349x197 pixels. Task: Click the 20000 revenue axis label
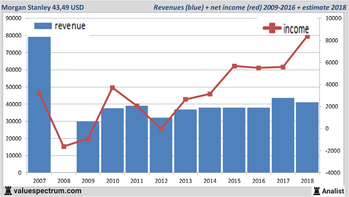(14, 139)
